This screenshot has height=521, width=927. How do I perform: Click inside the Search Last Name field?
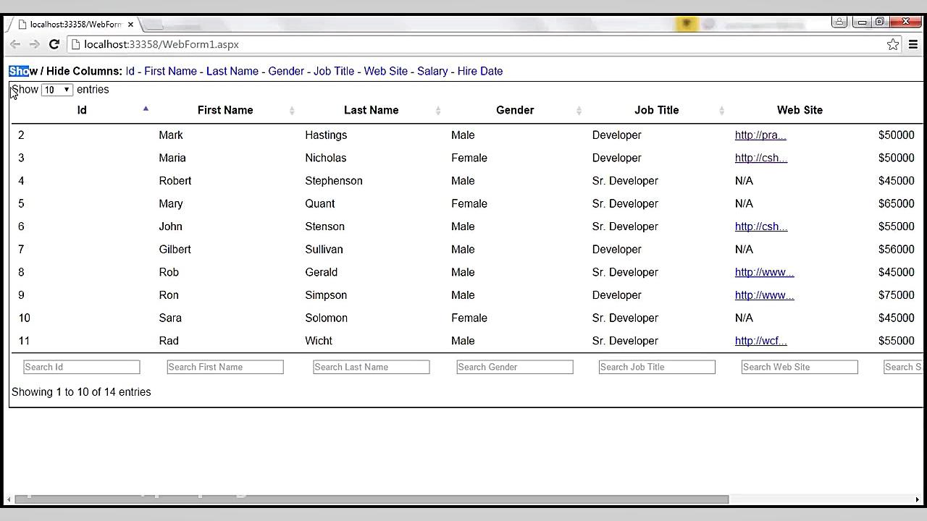click(371, 367)
